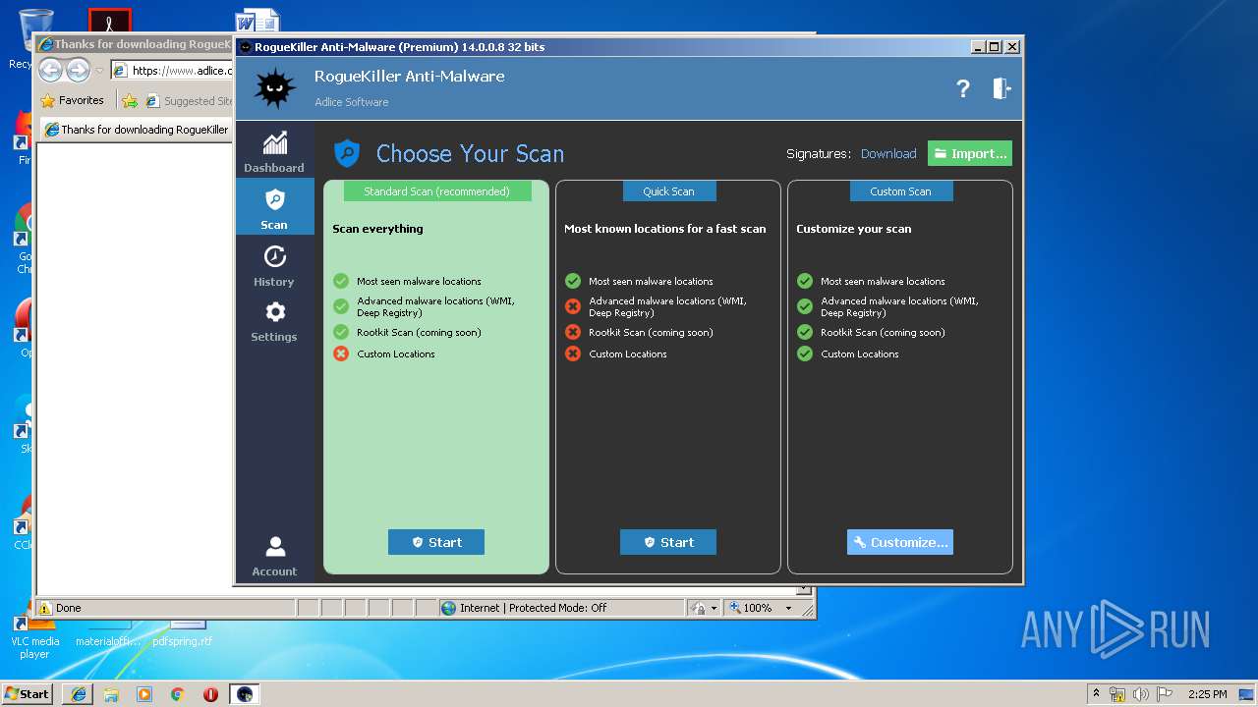Open Windows Explorer folder in taskbar
The width and height of the screenshot is (1258, 707).
(x=111, y=694)
